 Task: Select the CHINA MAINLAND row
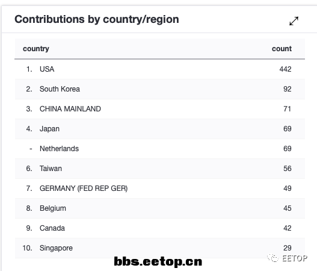pyautogui.click(x=160, y=109)
